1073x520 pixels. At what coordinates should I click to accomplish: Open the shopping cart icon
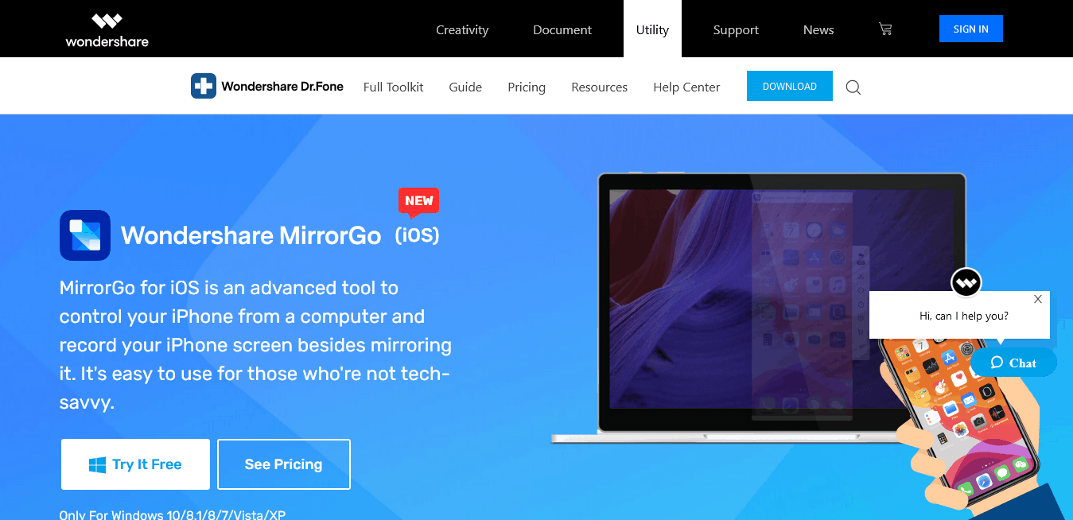885,29
